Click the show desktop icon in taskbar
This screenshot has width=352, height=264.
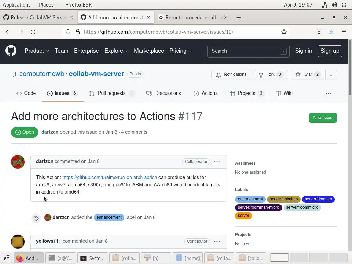tap(7, 258)
